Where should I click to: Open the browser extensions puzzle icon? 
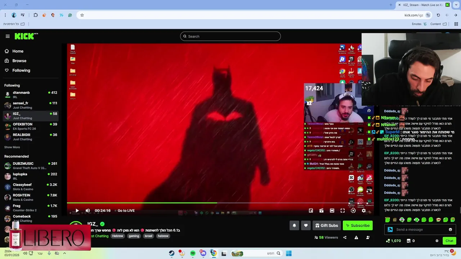point(36,15)
